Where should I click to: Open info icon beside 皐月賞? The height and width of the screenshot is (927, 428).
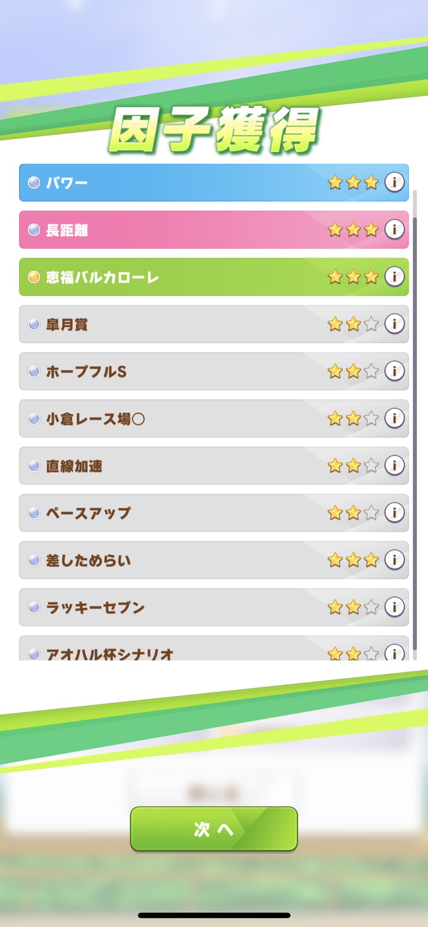[395, 324]
